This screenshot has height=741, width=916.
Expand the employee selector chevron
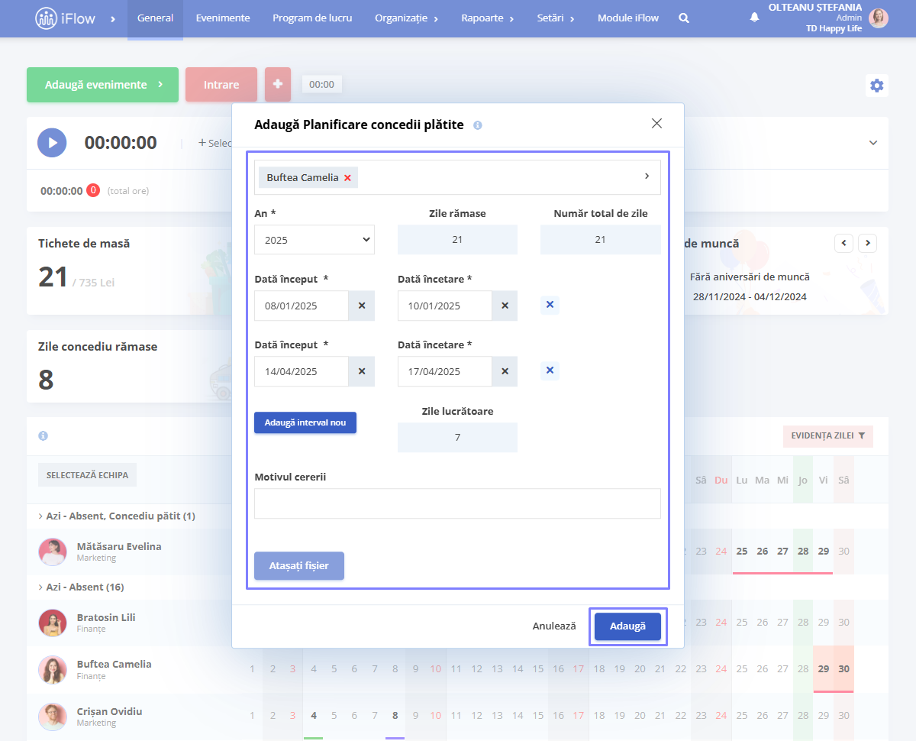coord(647,176)
